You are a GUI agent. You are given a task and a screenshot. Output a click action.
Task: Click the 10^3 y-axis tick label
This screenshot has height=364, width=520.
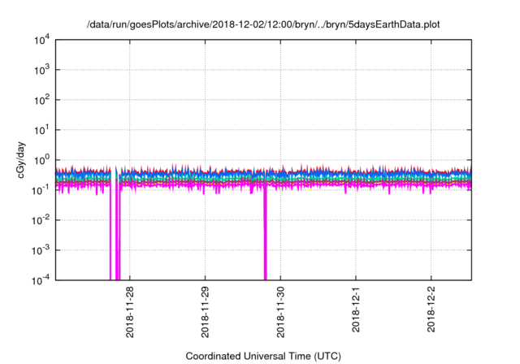click(x=41, y=70)
